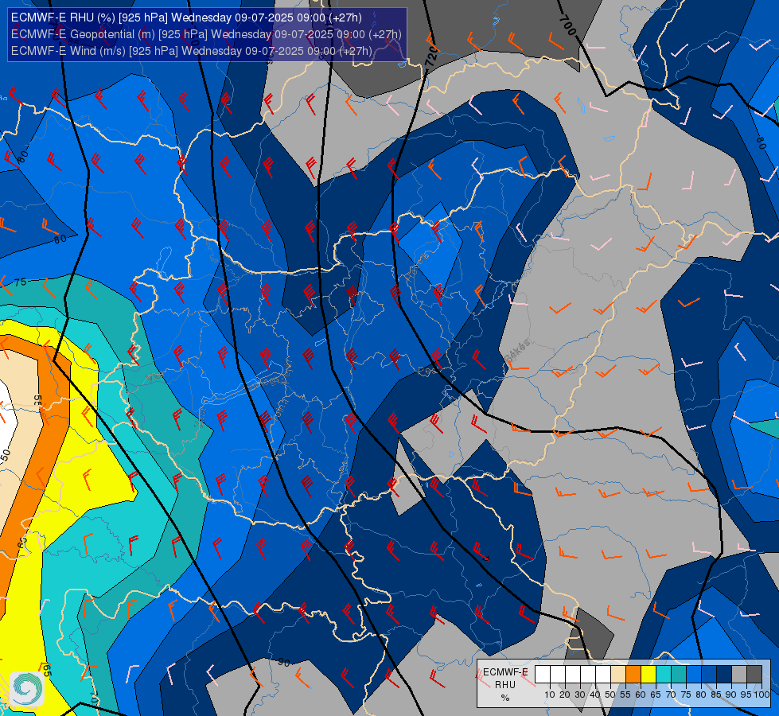The image size is (779, 716).
Task: Click the '700' geopotential contour label
Action: (x=567, y=25)
